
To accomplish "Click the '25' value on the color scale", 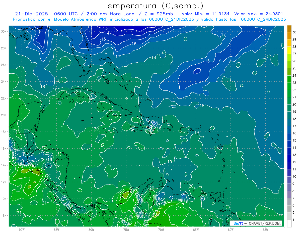I will point(294,68).
